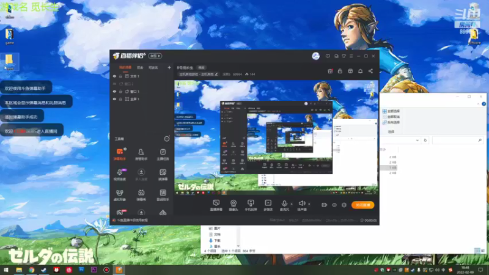The width and height of the screenshot is (489, 275).
Task: Open Chrome from the taskbar
Action: point(32,270)
